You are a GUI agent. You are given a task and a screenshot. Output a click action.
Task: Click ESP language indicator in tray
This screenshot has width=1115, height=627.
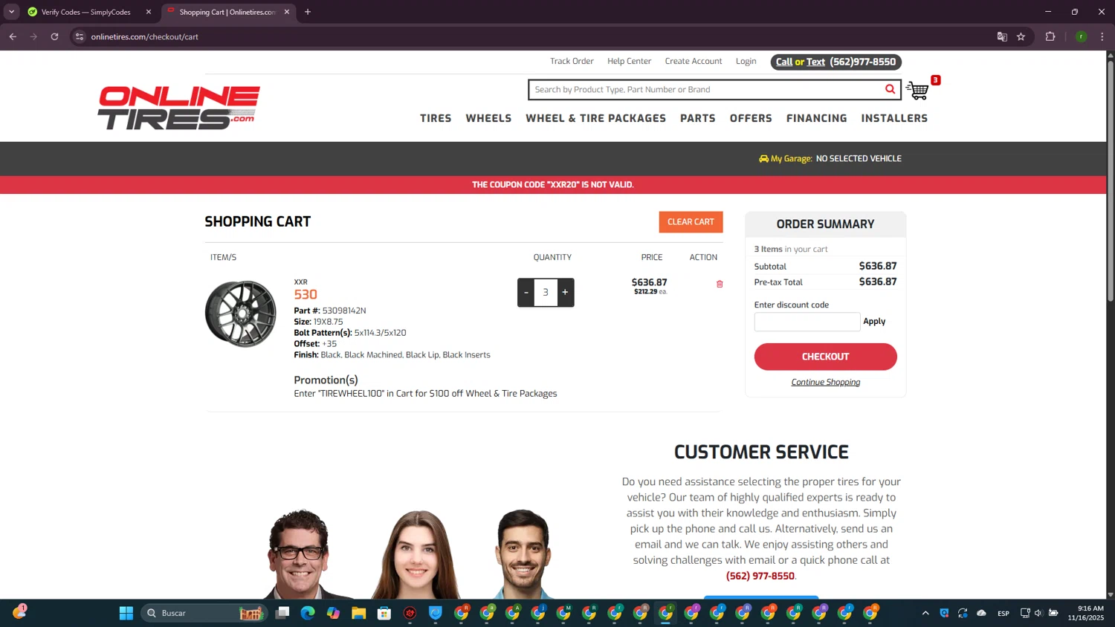pyautogui.click(x=1003, y=613)
